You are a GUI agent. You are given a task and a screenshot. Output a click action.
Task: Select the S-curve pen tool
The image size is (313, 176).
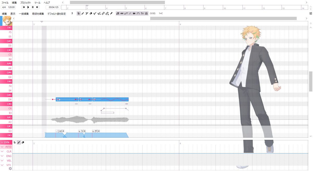[95, 13]
